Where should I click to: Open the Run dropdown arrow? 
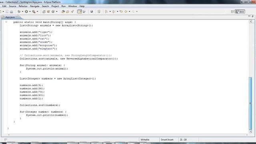pyautogui.click(x=30, y=12)
